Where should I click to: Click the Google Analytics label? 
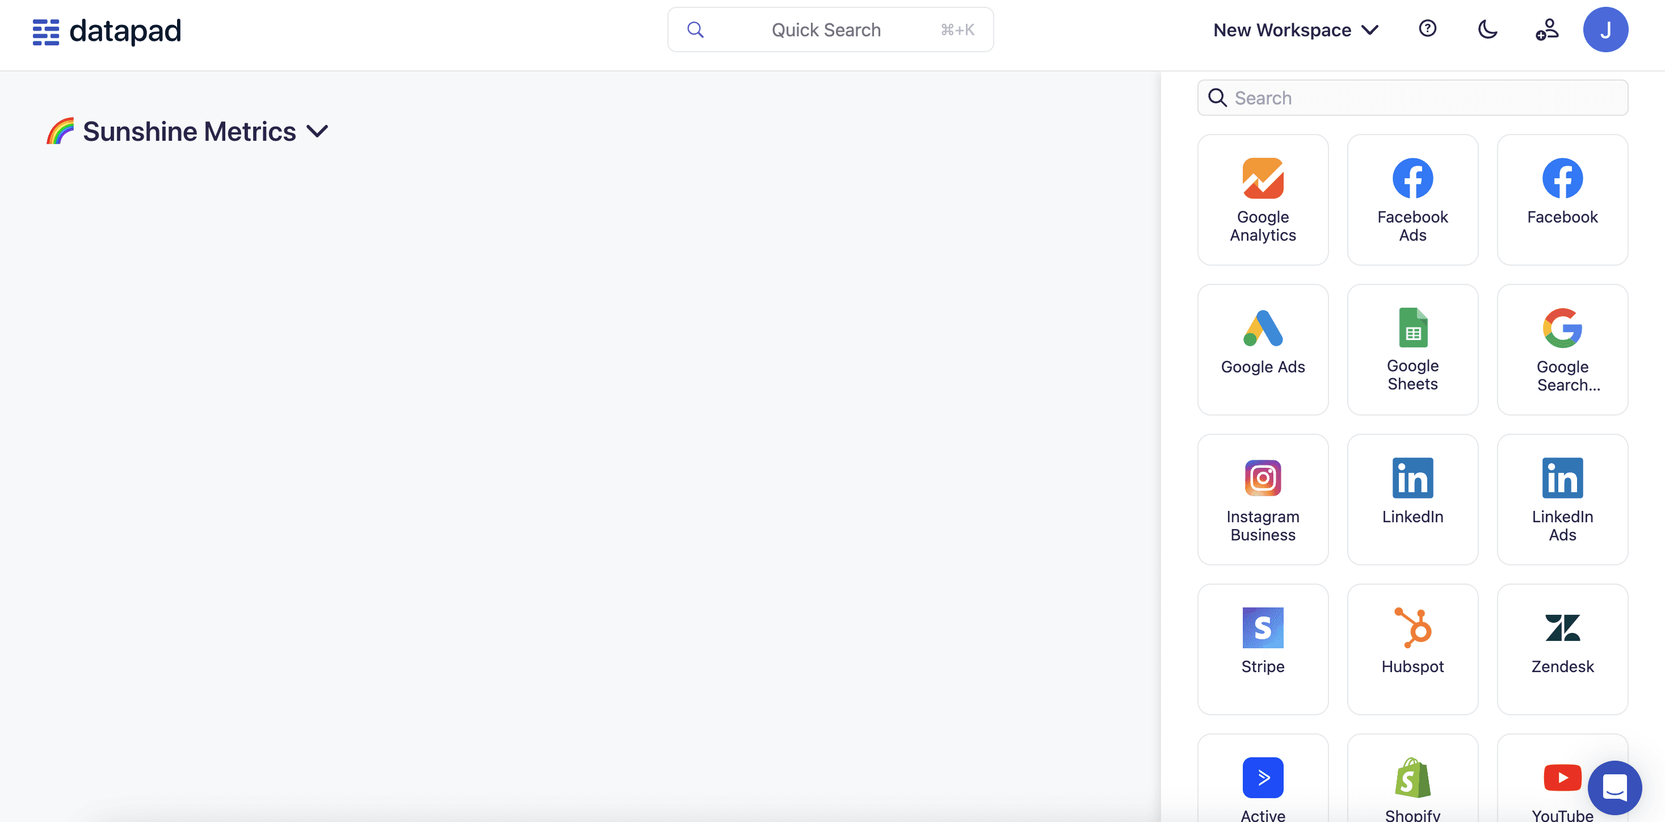point(1262,226)
